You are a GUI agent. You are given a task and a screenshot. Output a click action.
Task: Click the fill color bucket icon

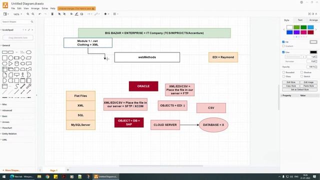(x=71, y=14)
